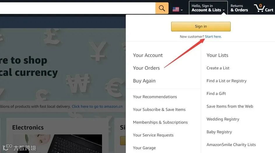
Task: Click the yellow Sign in button
Action: pyautogui.click(x=201, y=26)
